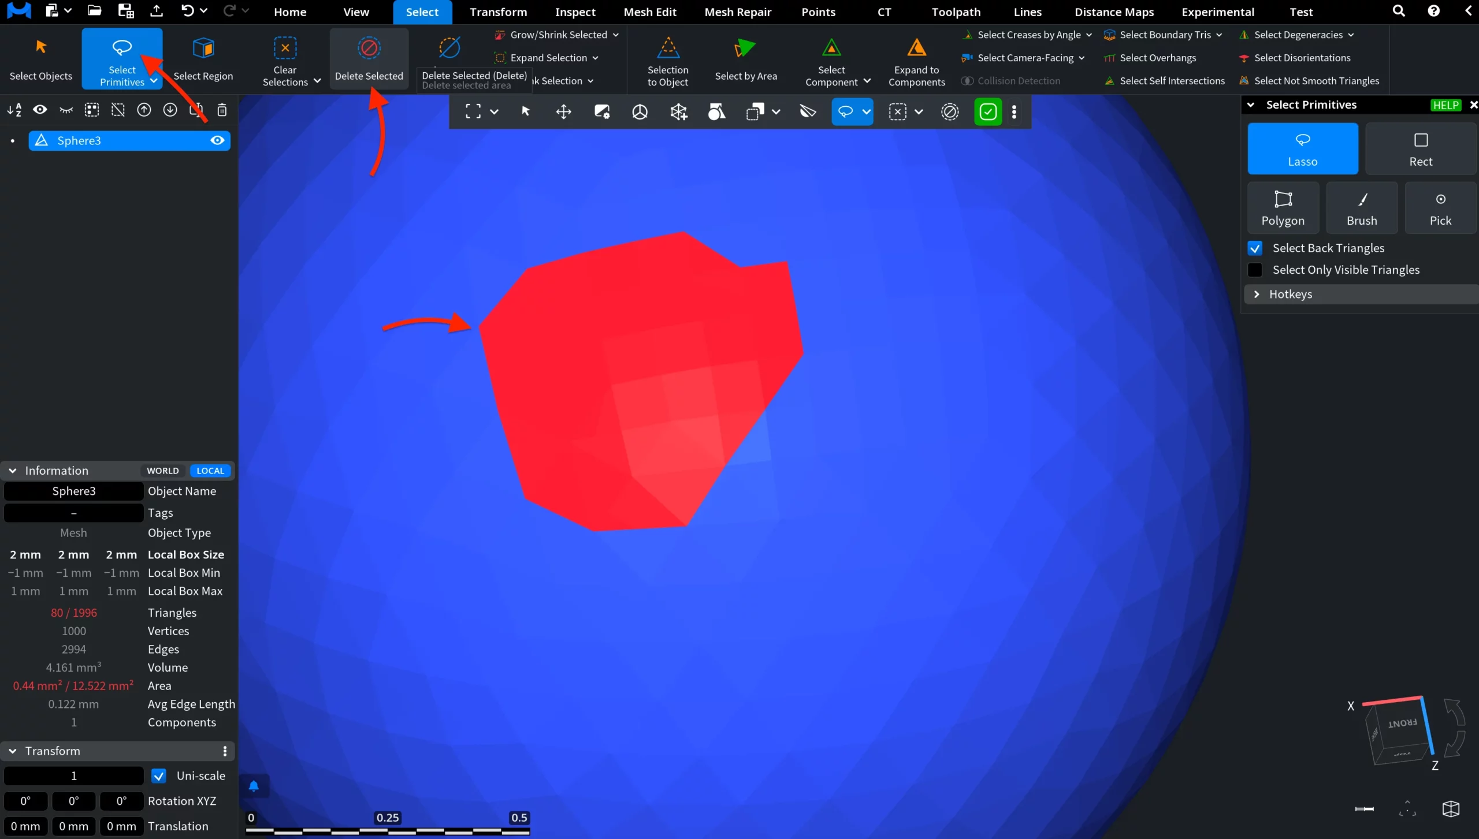Click the show-all eye in scene toolbar
1479x839 pixels.
(40, 110)
